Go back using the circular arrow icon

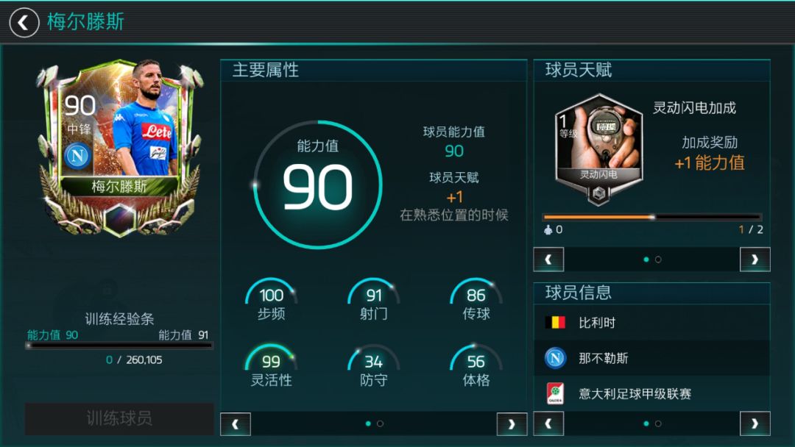24,22
